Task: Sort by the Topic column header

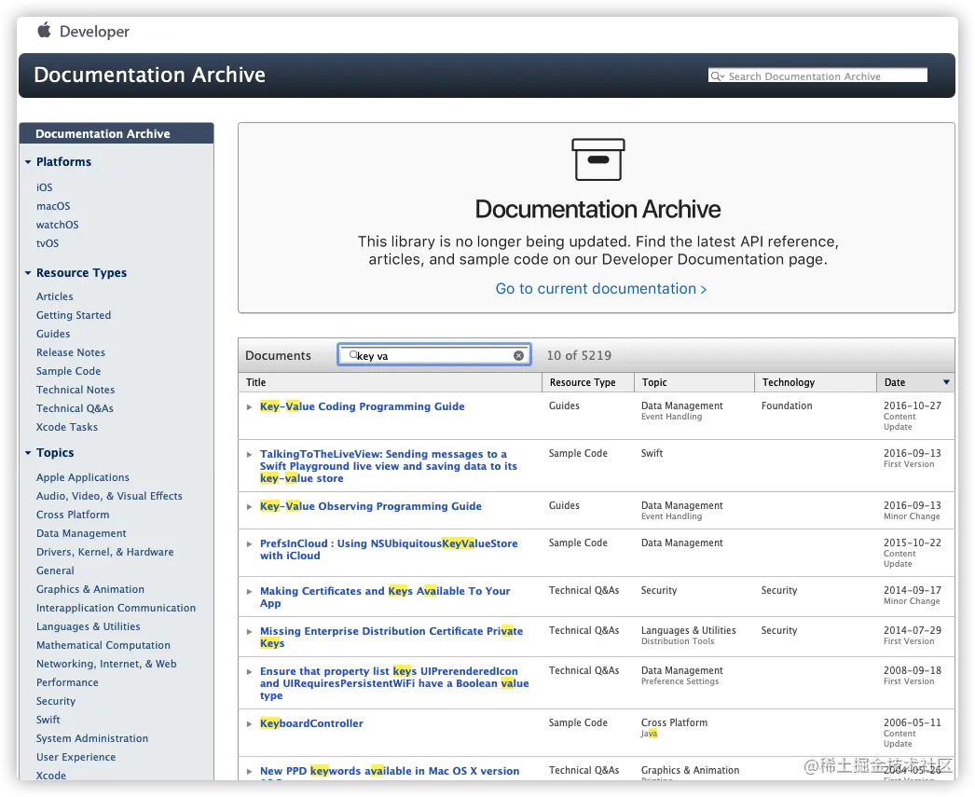Action: click(693, 382)
